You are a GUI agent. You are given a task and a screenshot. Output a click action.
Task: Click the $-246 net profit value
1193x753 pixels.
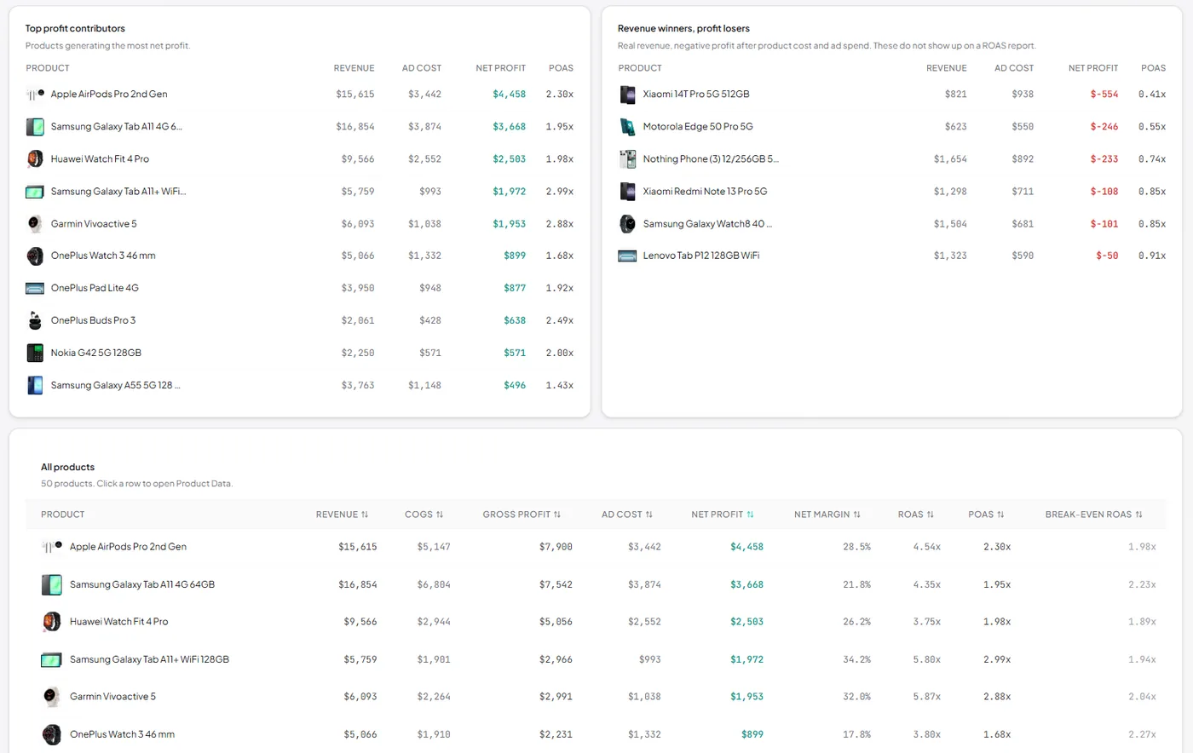pyautogui.click(x=1104, y=127)
